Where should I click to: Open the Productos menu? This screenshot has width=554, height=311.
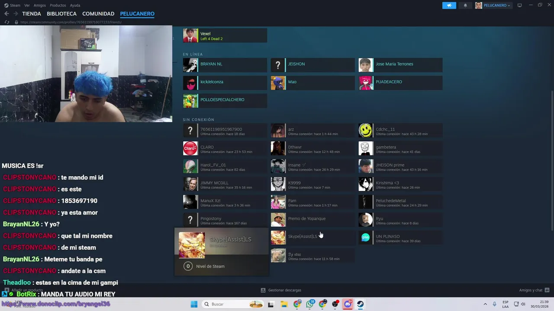click(58, 5)
